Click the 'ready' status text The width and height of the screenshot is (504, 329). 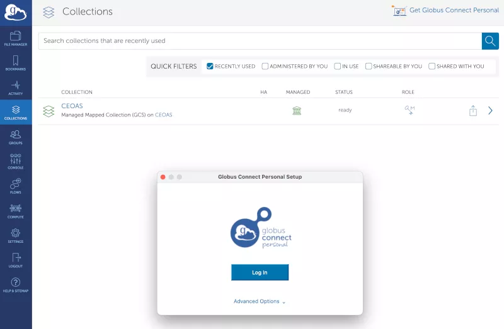(345, 110)
